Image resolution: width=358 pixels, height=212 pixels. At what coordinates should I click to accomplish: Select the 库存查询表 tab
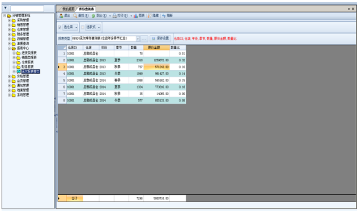(x=86, y=9)
